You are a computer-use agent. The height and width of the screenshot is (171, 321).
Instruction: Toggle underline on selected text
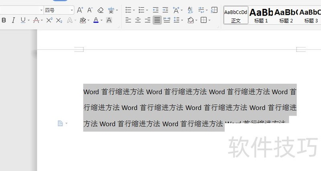tap(23, 20)
